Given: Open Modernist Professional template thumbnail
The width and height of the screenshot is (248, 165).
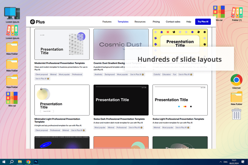Looking at the screenshot, I should (x=62, y=44).
